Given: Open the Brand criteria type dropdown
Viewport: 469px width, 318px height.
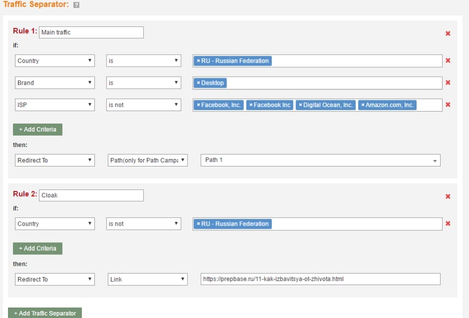Looking at the screenshot, I should coord(55,83).
